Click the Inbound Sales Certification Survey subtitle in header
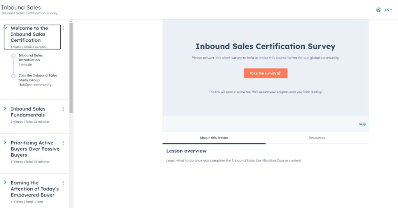398x208 pixels. point(30,13)
